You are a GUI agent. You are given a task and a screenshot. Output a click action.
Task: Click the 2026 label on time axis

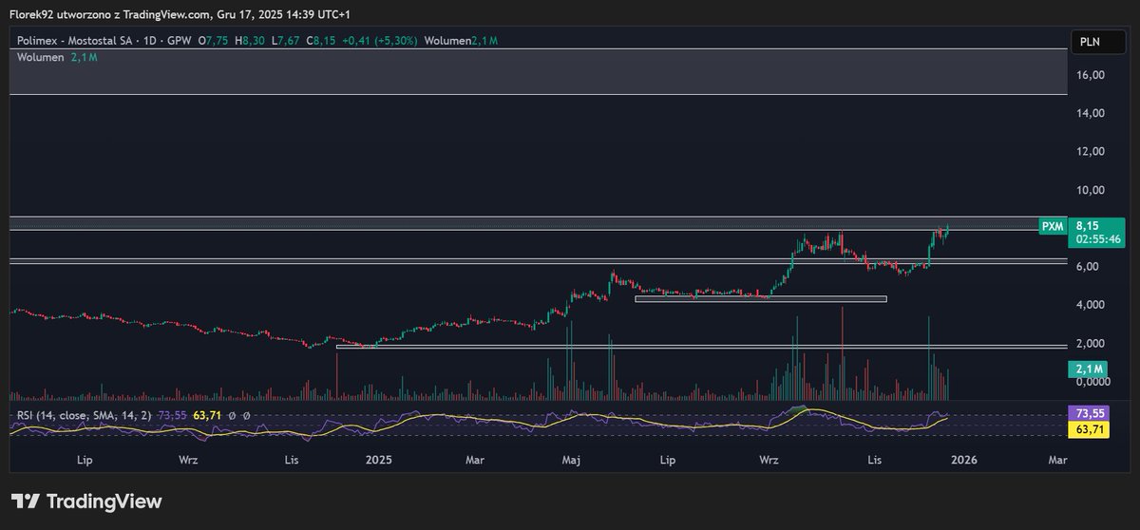click(964, 460)
